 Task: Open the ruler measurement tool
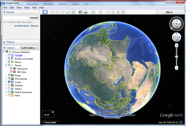point(100,12)
